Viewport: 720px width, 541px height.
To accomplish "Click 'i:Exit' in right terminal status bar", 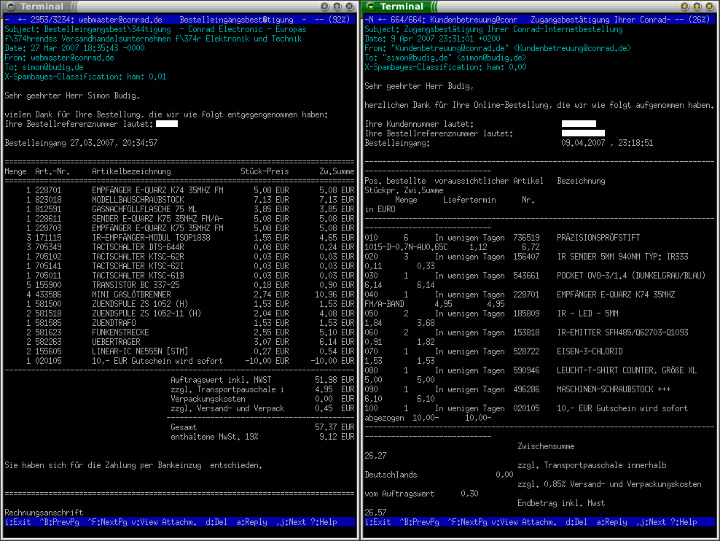I will (377, 522).
